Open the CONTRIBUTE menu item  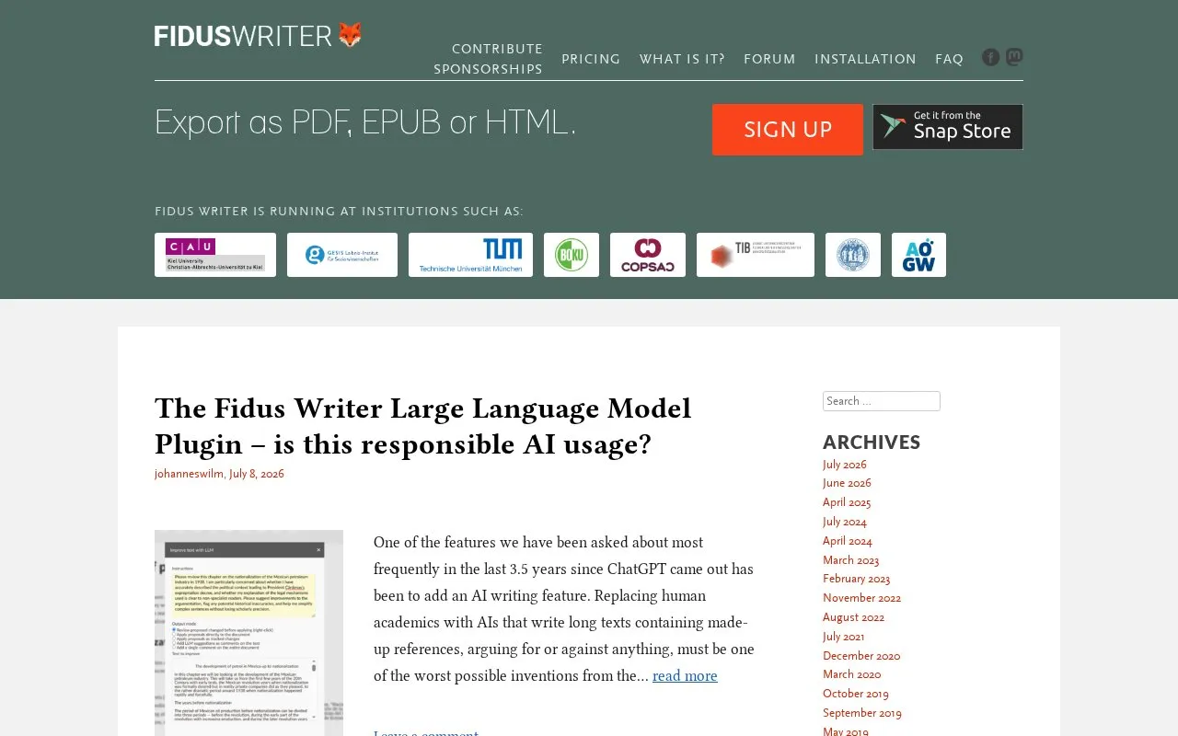[497, 49]
